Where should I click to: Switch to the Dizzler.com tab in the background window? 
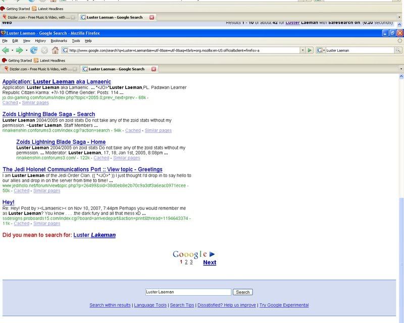[38, 17]
